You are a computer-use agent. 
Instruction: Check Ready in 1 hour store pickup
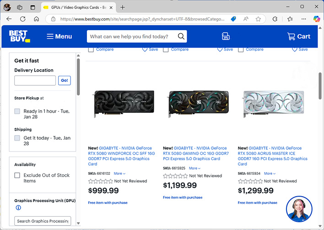(17, 111)
